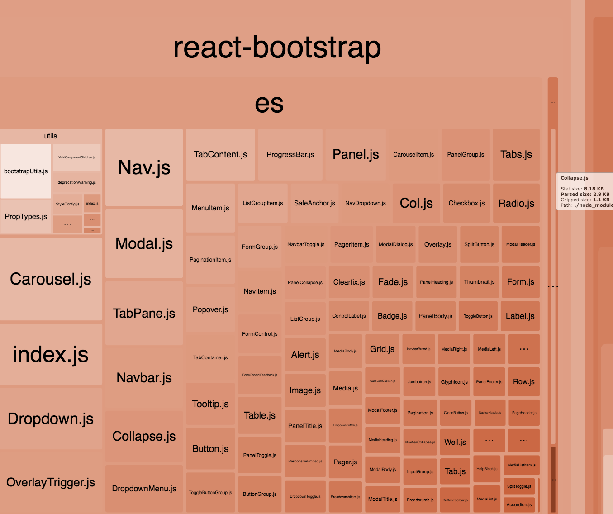The image size is (613, 514).
Task: Select the Fade.js block
Action: [x=393, y=282]
